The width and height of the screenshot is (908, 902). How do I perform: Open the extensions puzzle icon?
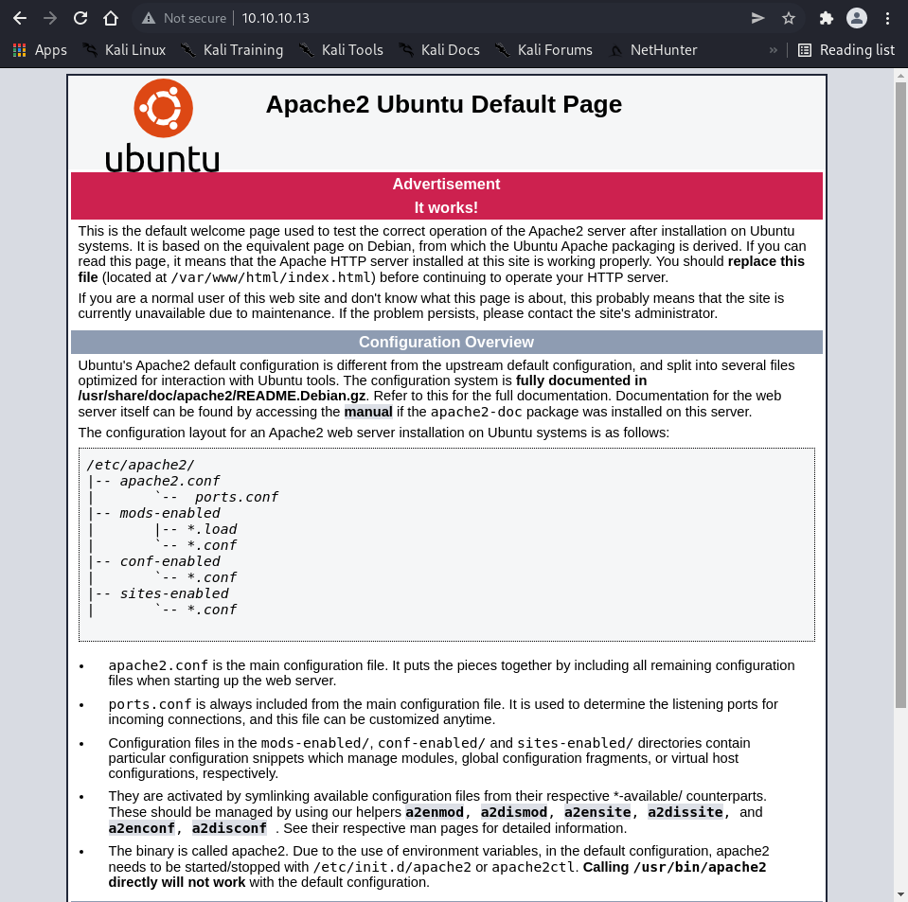[827, 19]
